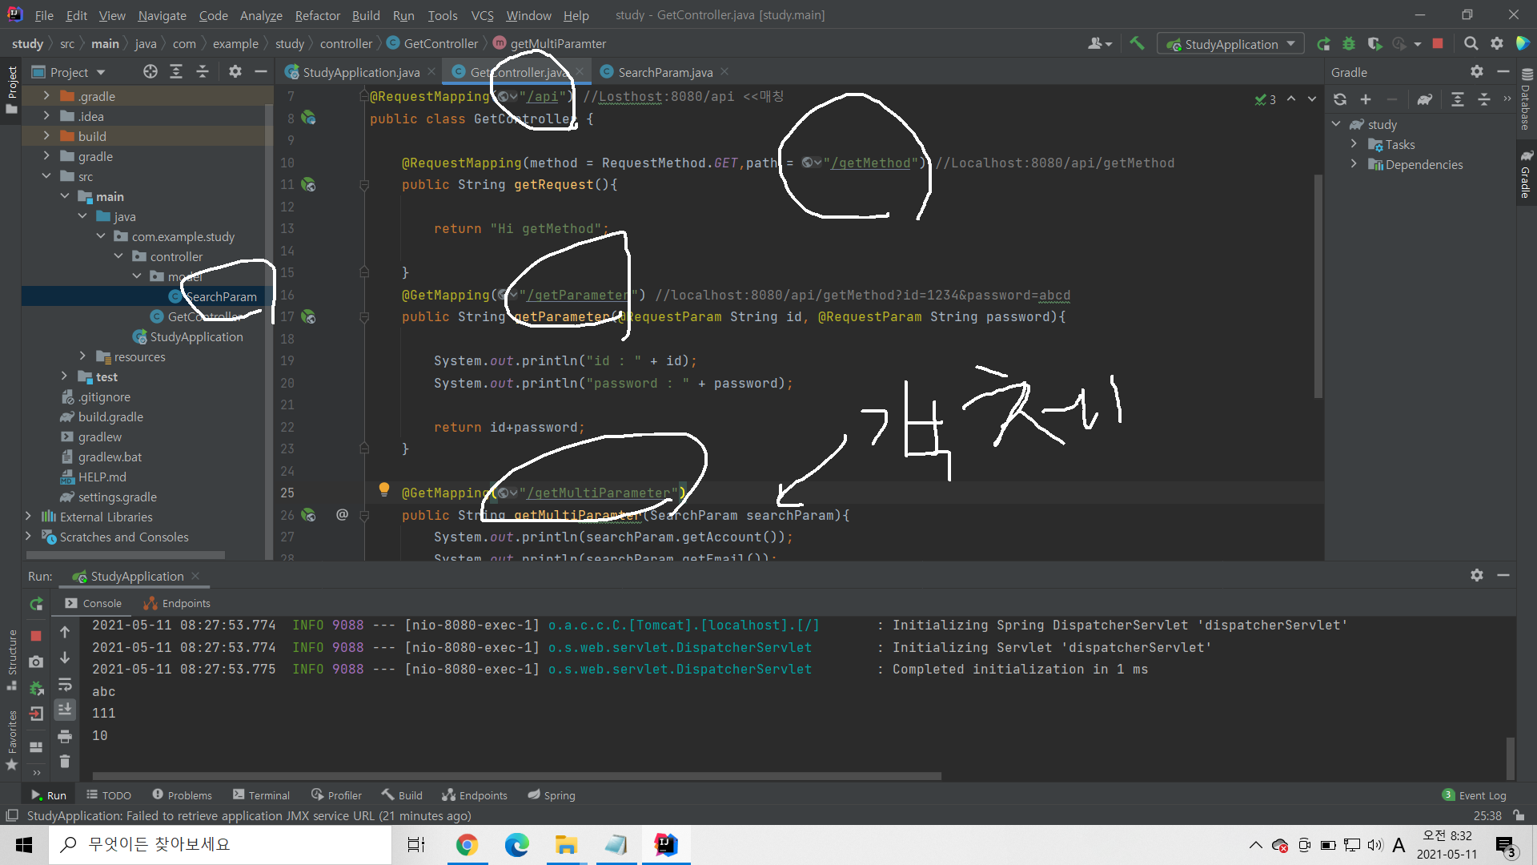1537x865 pixels.
Task: Stop the running application from the top toolbar
Action: click(x=1438, y=44)
